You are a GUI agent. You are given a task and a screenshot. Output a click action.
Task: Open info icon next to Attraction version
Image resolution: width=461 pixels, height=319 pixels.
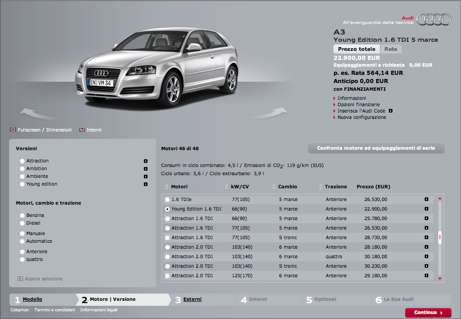(146, 161)
